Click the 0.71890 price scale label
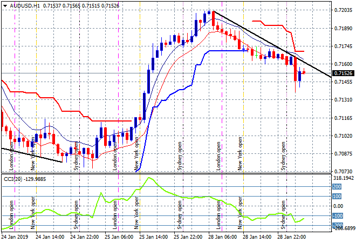The height and width of the screenshot is (243, 356). tap(343, 28)
